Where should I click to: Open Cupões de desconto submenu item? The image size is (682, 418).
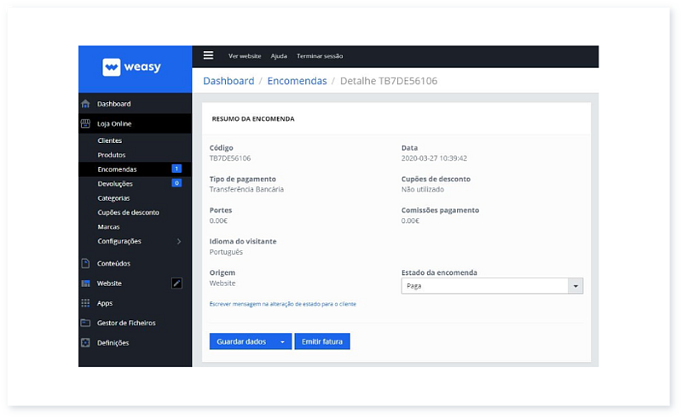point(129,212)
